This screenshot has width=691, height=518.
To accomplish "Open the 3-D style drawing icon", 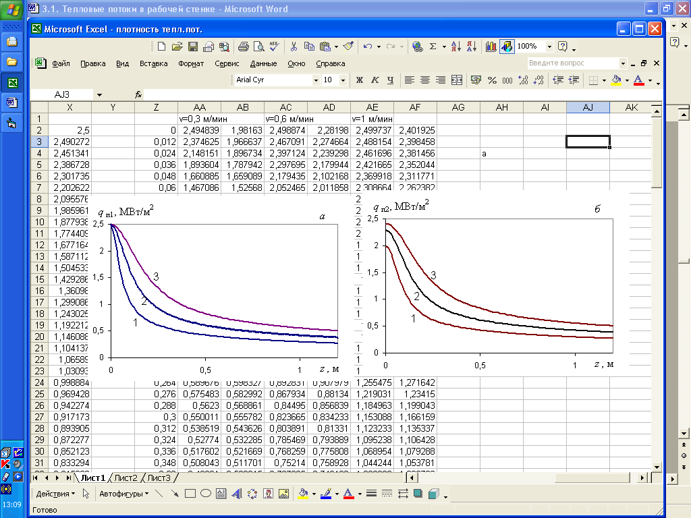I will tap(434, 494).
